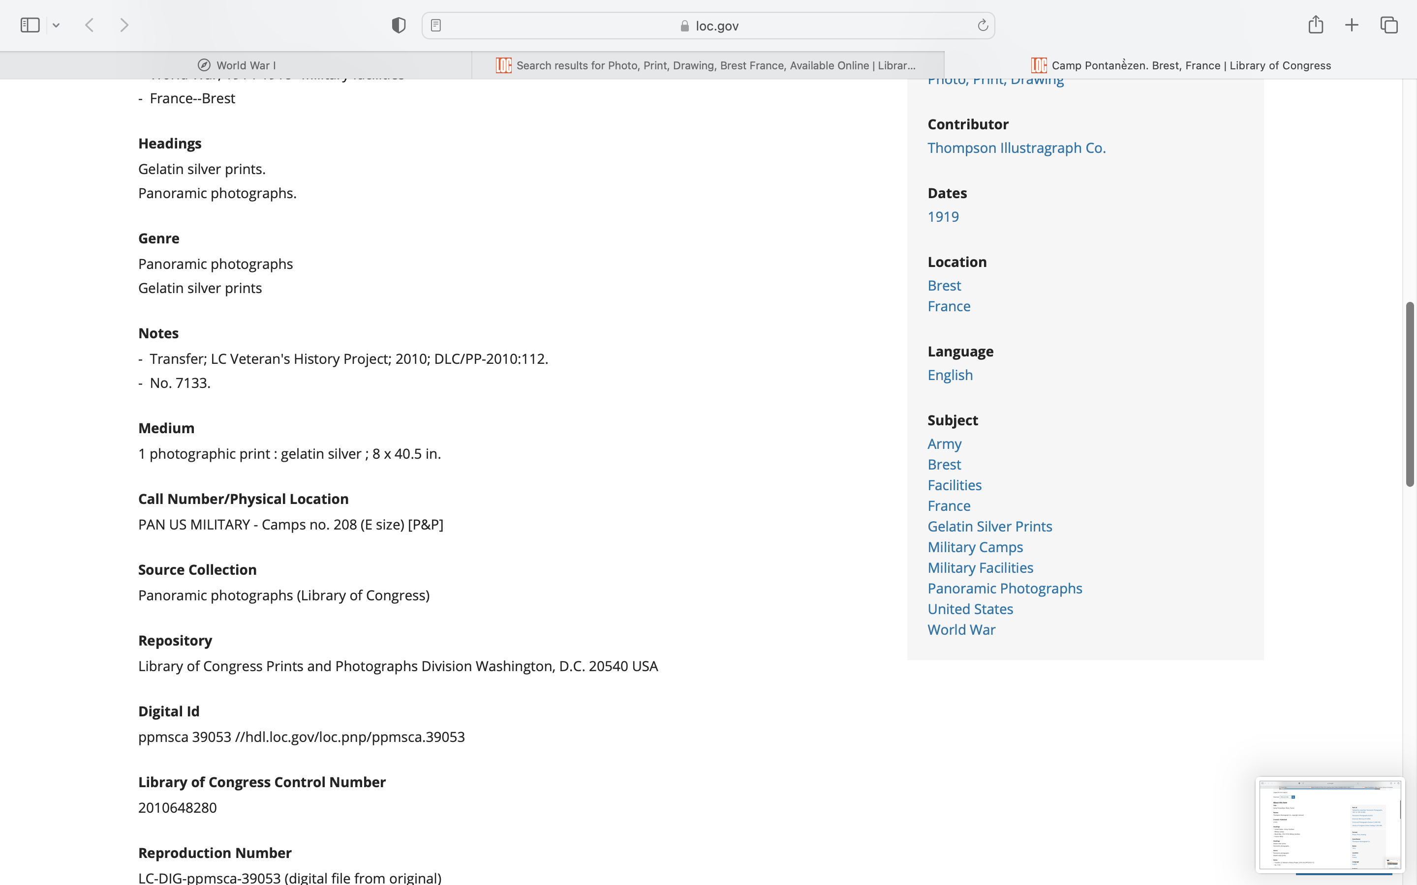Open the privacy shield report icon

pos(399,25)
